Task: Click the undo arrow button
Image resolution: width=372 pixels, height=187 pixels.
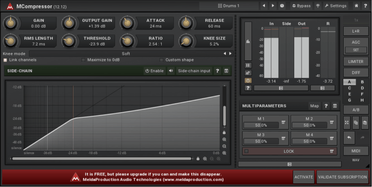Action: tap(349, 138)
